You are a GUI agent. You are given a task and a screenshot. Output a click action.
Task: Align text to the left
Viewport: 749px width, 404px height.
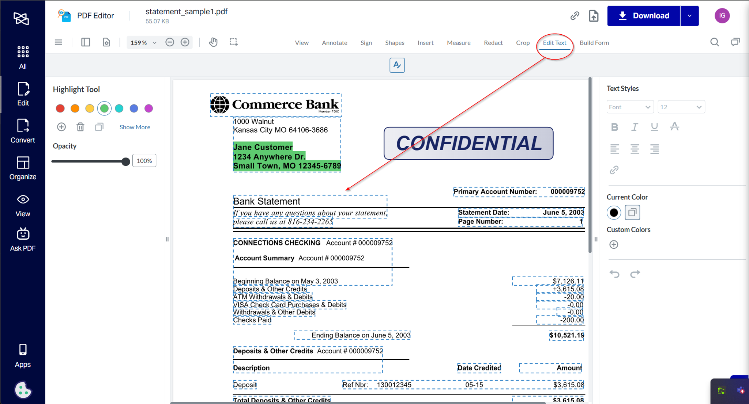(614, 149)
